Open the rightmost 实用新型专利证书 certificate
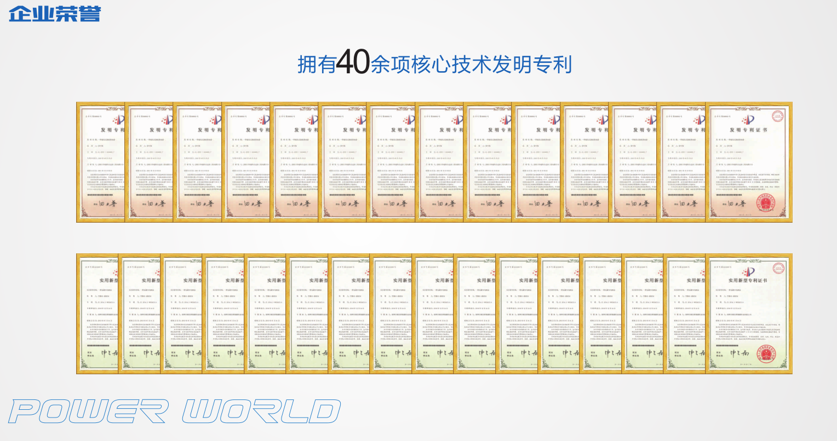837x441 pixels. click(x=748, y=314)
